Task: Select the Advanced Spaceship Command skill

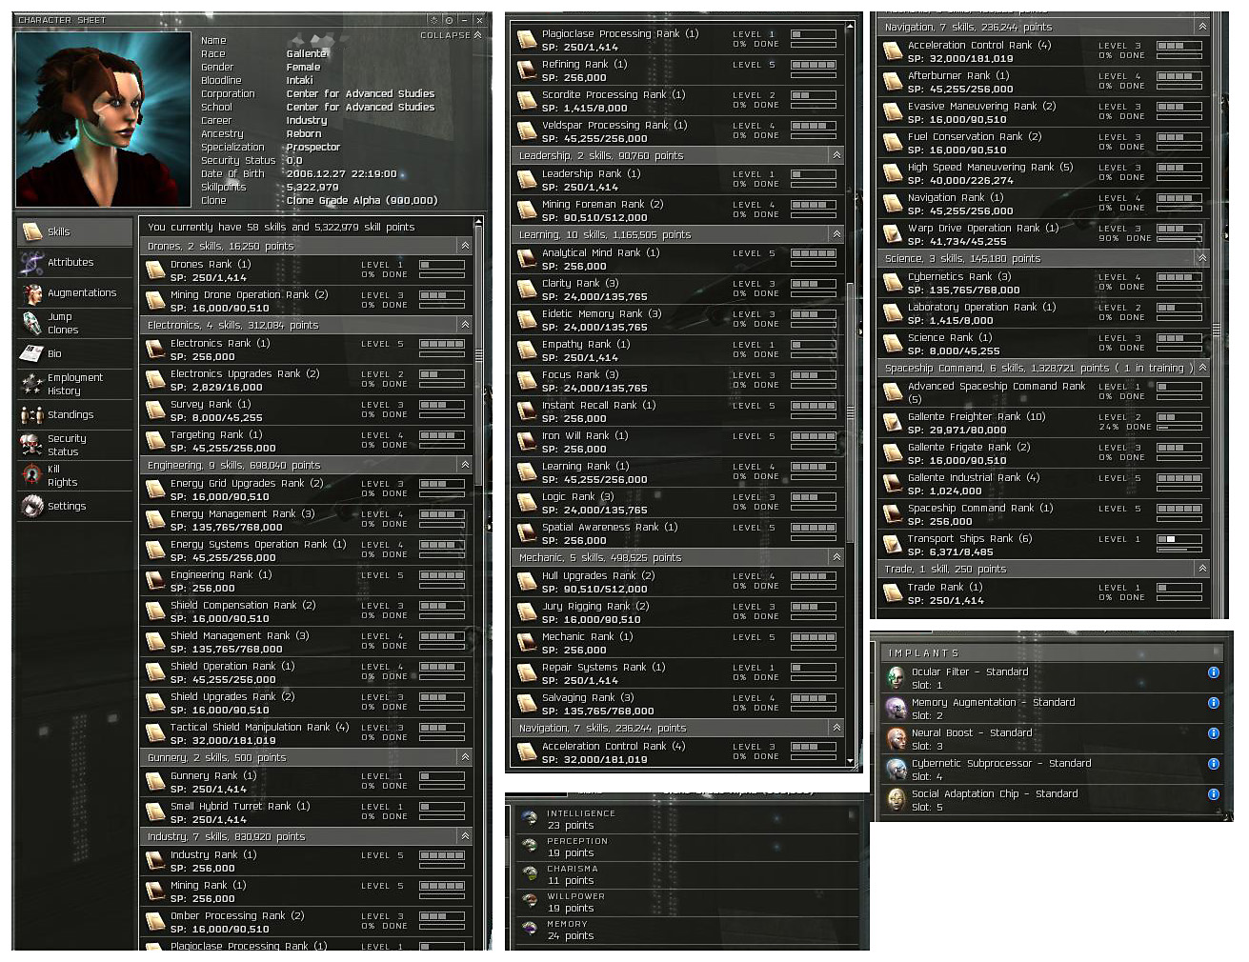Action: click(1044, 392)
